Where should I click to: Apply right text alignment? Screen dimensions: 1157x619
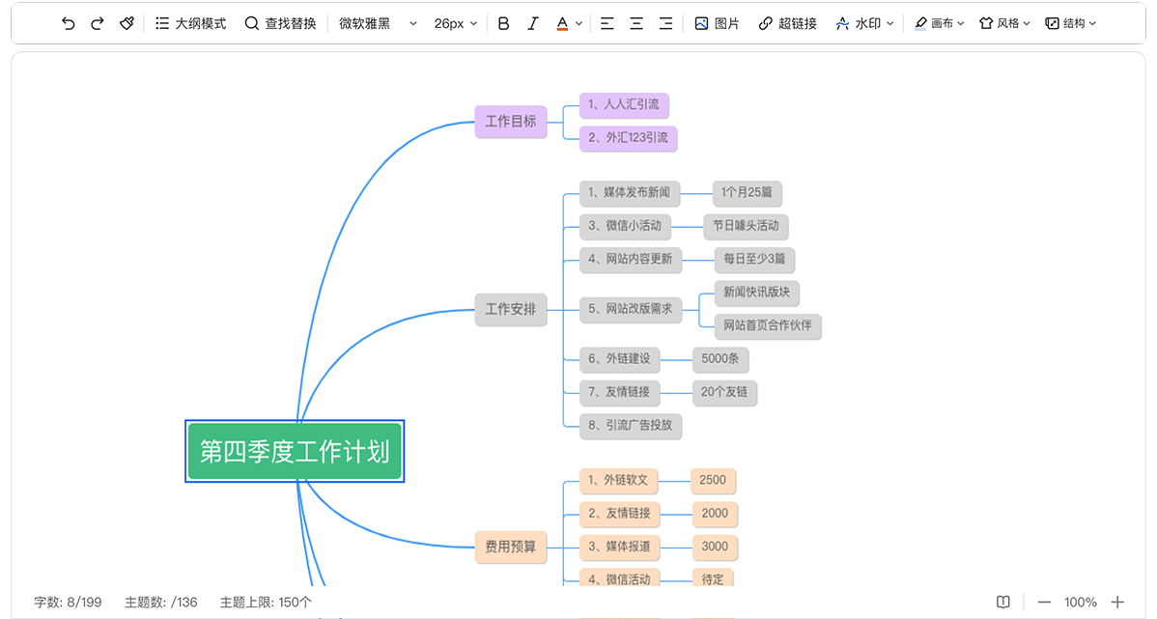(665, 23)
